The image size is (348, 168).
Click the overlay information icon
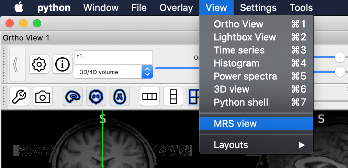coord(62,64)
